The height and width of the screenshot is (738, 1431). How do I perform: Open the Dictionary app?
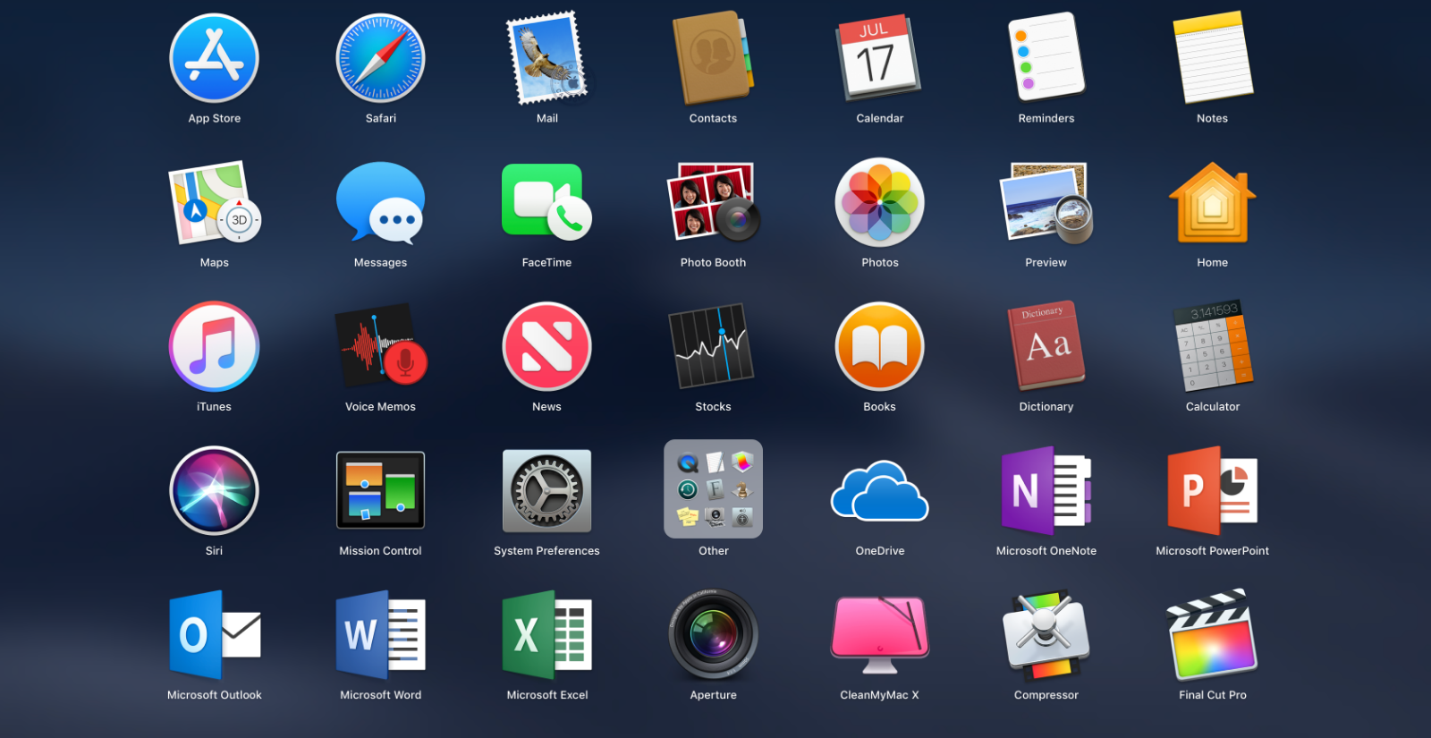click(1046, 346)
